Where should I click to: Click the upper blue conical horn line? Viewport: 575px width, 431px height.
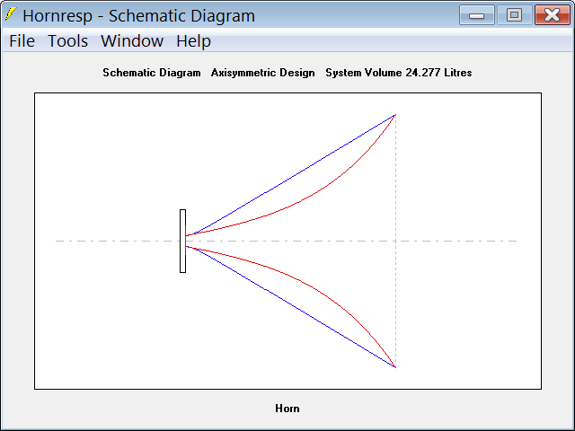(x=294, y=174)
